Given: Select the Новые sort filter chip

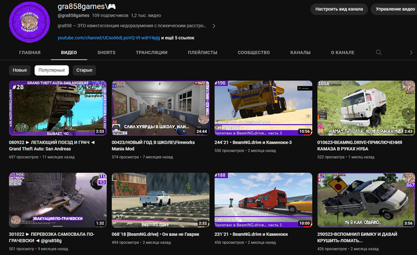Looking at the screenshot, I should [x=20, y=70].
